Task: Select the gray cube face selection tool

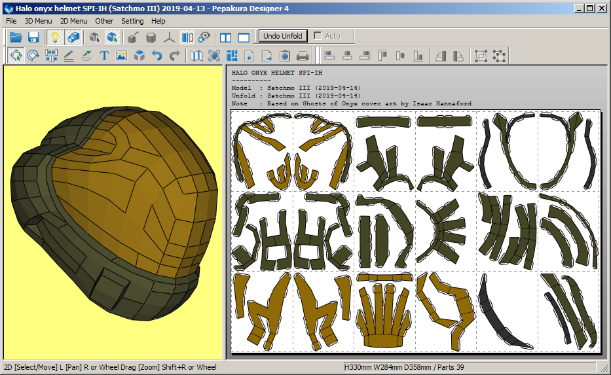Action: (94, 37)
